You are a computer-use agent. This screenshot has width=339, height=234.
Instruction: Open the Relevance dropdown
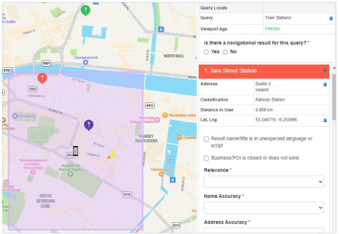click(x=264, y=182)
